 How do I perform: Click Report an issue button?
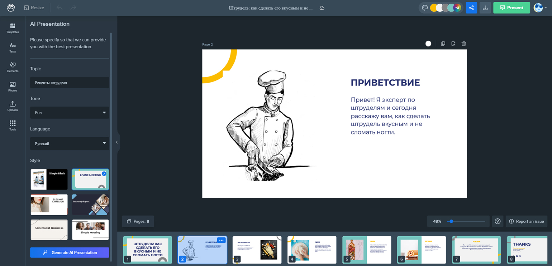[526, 221]
